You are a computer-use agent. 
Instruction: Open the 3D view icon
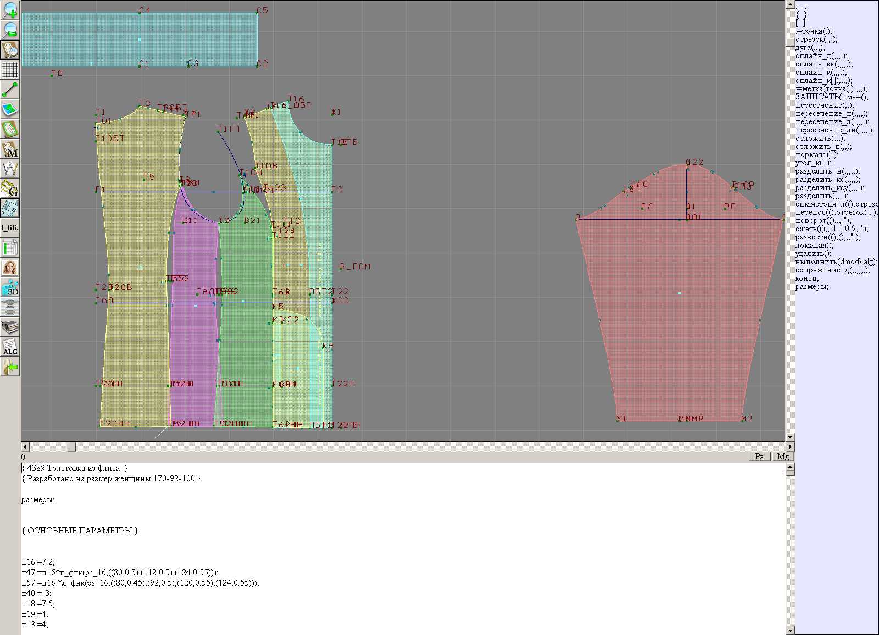coord(10,288)
